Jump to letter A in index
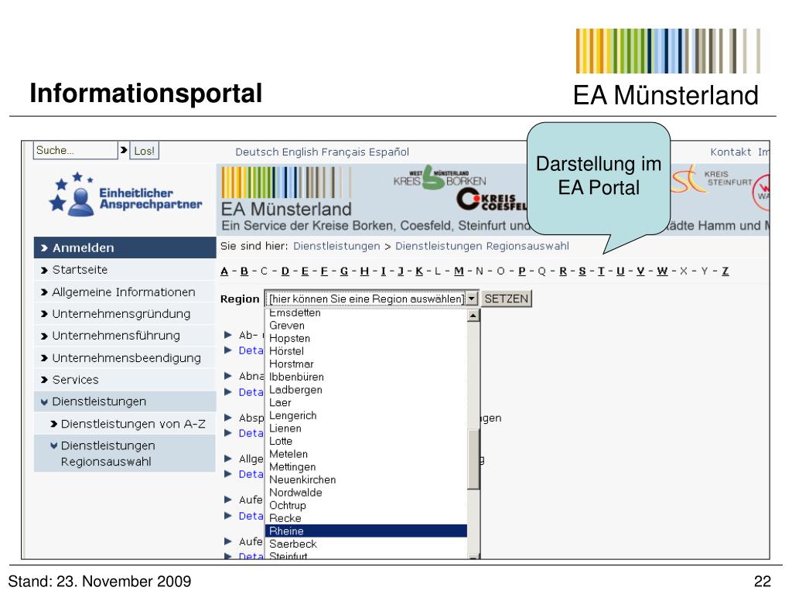 point(224,271)
